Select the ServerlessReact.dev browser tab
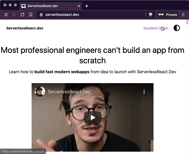Image resolution: width=189 pixels, height=154 pixels. point(51,6)
